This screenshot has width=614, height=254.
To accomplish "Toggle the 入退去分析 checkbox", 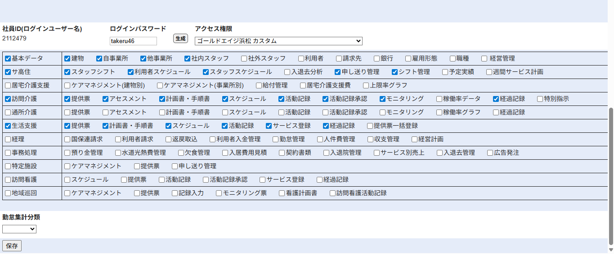I will [287, 72].
